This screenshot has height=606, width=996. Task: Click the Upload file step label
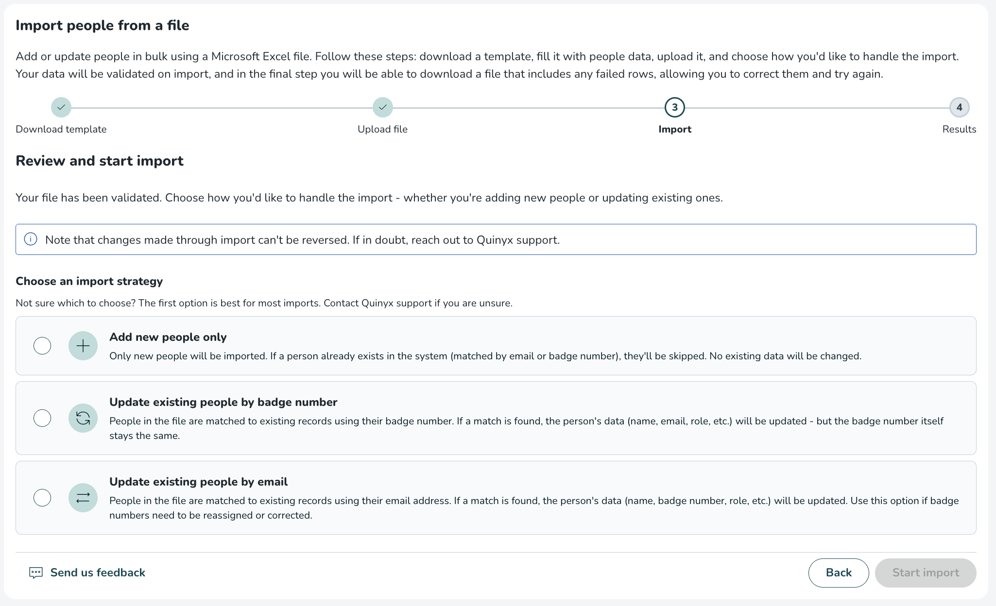pyautogui.click(x=382, y=129)
